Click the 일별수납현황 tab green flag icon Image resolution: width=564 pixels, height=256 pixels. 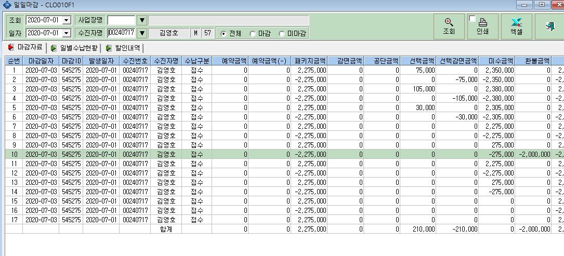click(x=54, y=48)
